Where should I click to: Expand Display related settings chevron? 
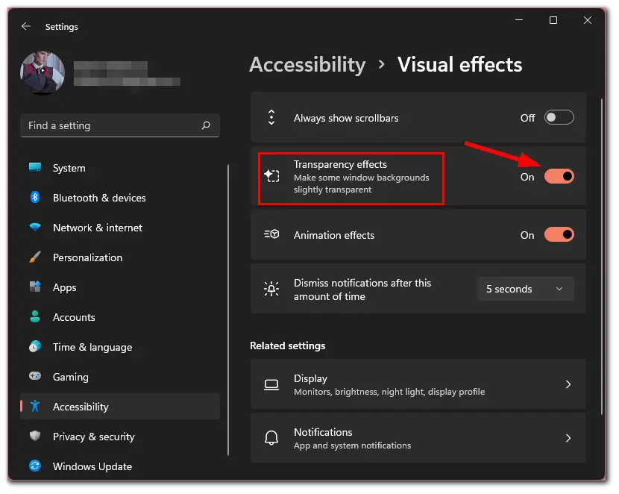pyautogui.click(x=568, y=384)
